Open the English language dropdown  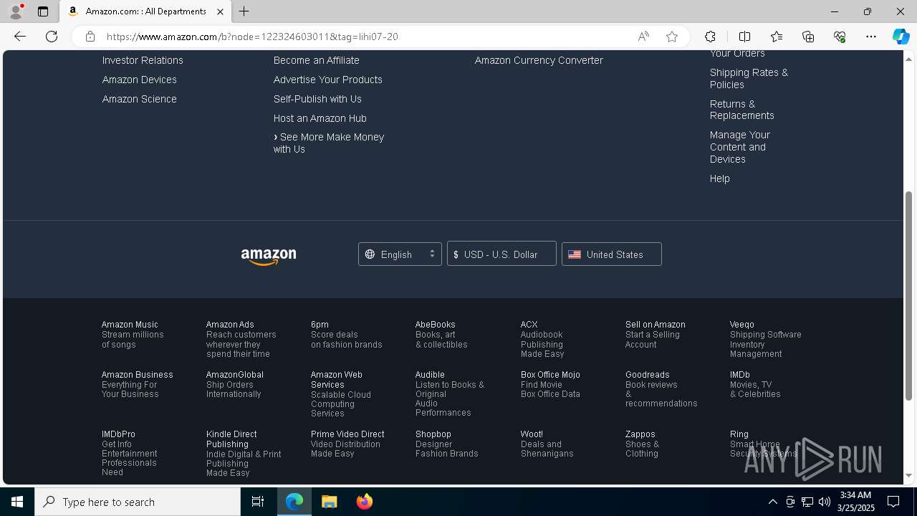(x=400, y=254)
